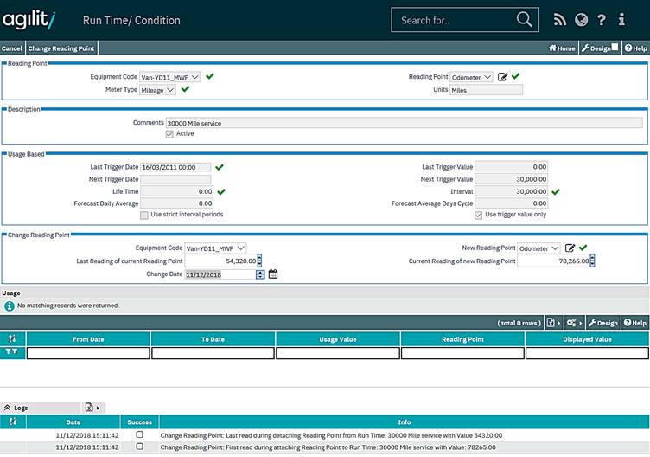Open the calendar picker beside Change Date
Image resolution: width=650 pixels, height=457 pixels.
(273, 274)
